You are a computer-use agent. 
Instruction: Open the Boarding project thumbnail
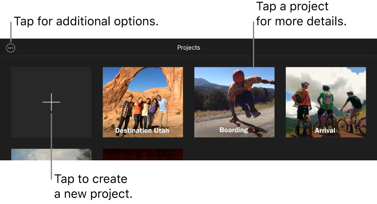pyautogui.click(x=234, y=102)
